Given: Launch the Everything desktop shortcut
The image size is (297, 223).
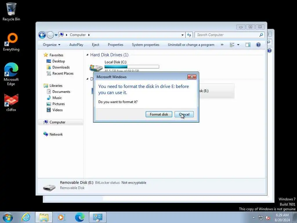Looking at the screenshot, I should point(11,42).
